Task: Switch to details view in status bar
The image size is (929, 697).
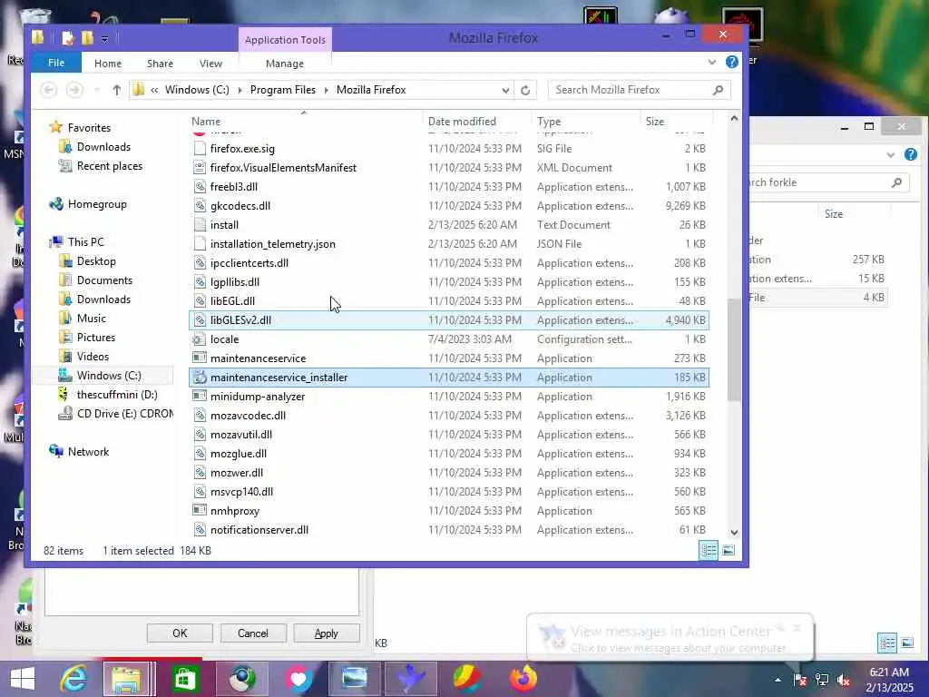Action: pos(709,551)
